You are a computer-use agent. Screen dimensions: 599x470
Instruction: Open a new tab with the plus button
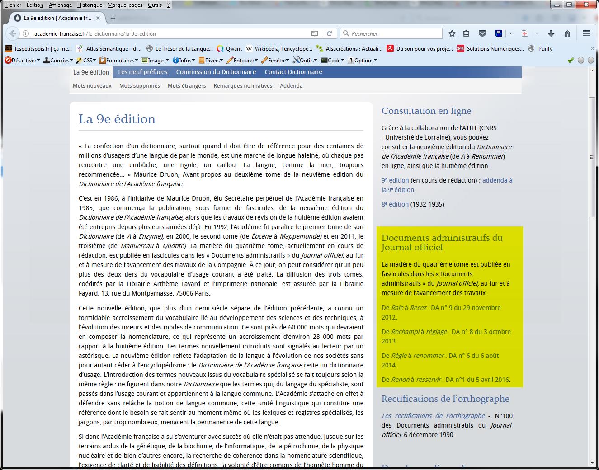coord(113,18)
